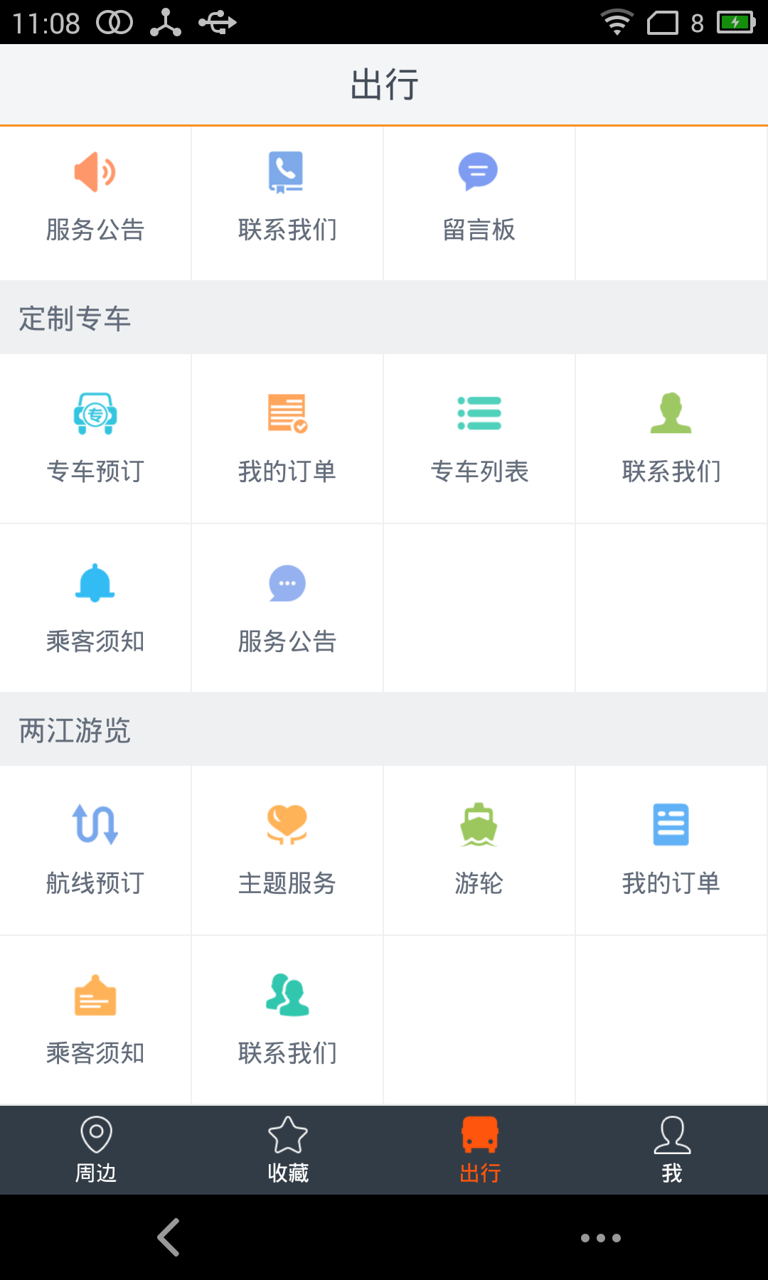Tap 我的订单 text under 两江游览

[671, 882]
